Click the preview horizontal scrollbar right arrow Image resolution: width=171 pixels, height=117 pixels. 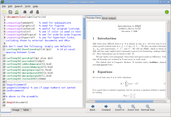coord(165,101)
